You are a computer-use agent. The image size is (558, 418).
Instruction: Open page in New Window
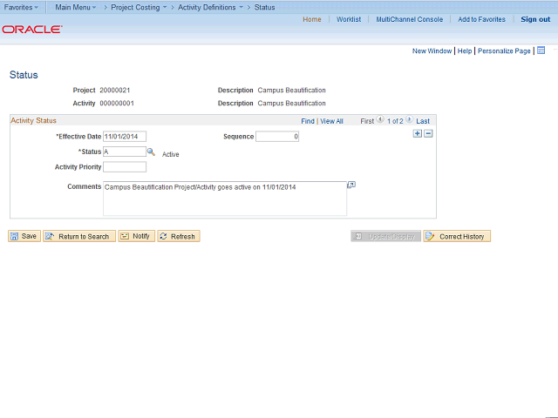[x=432, y=51]
